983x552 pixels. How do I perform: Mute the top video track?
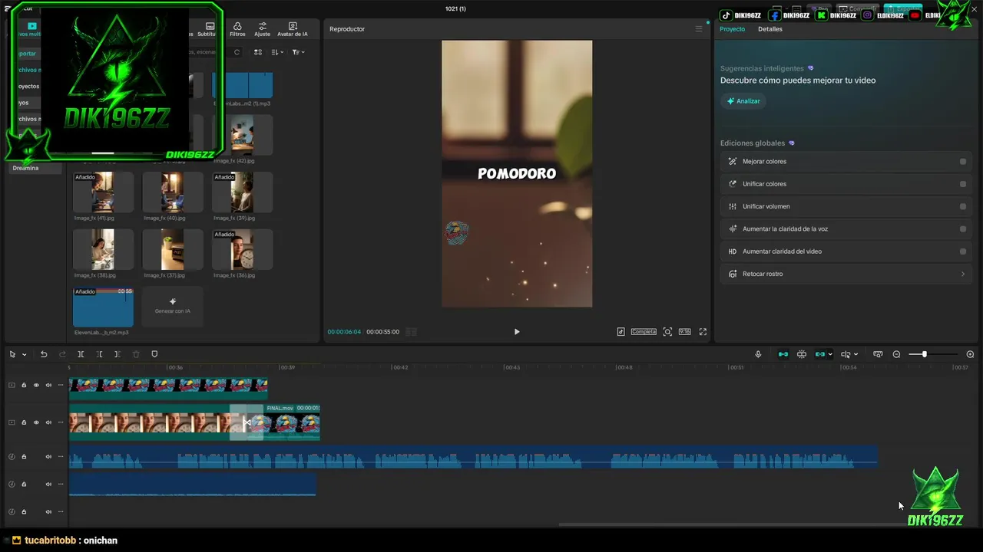tap(48, 385)
